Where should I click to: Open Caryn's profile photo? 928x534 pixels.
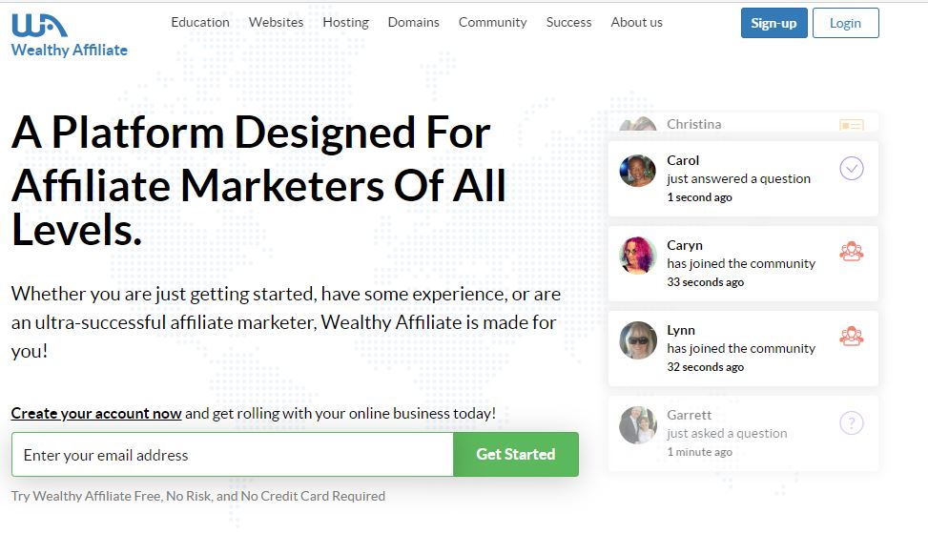(x=637, y=256)
